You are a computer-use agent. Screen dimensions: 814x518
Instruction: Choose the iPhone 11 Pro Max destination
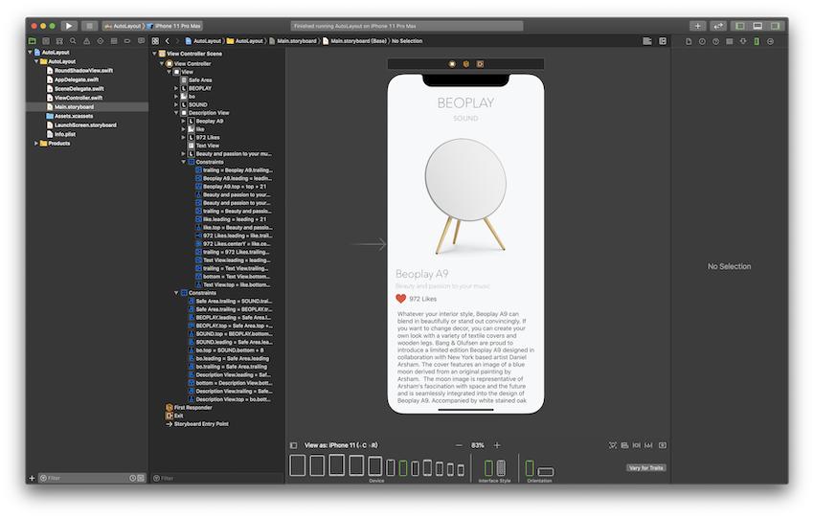pyautogui.click(x=174, y=26)
